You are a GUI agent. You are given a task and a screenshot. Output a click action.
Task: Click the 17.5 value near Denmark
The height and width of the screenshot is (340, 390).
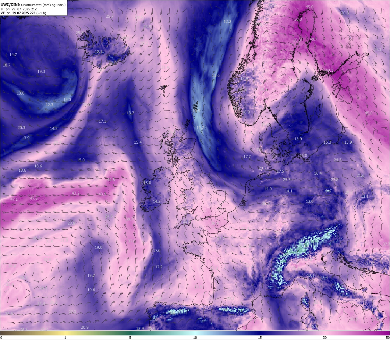pyautogui.click(x=280, y=171)
